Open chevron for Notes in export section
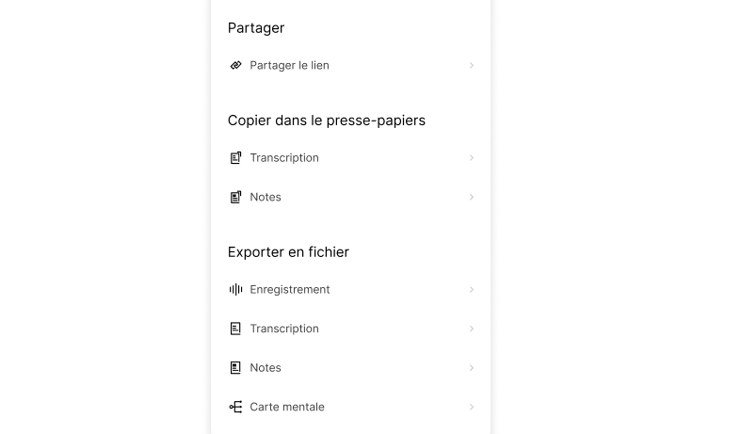 tap(472, 368)
